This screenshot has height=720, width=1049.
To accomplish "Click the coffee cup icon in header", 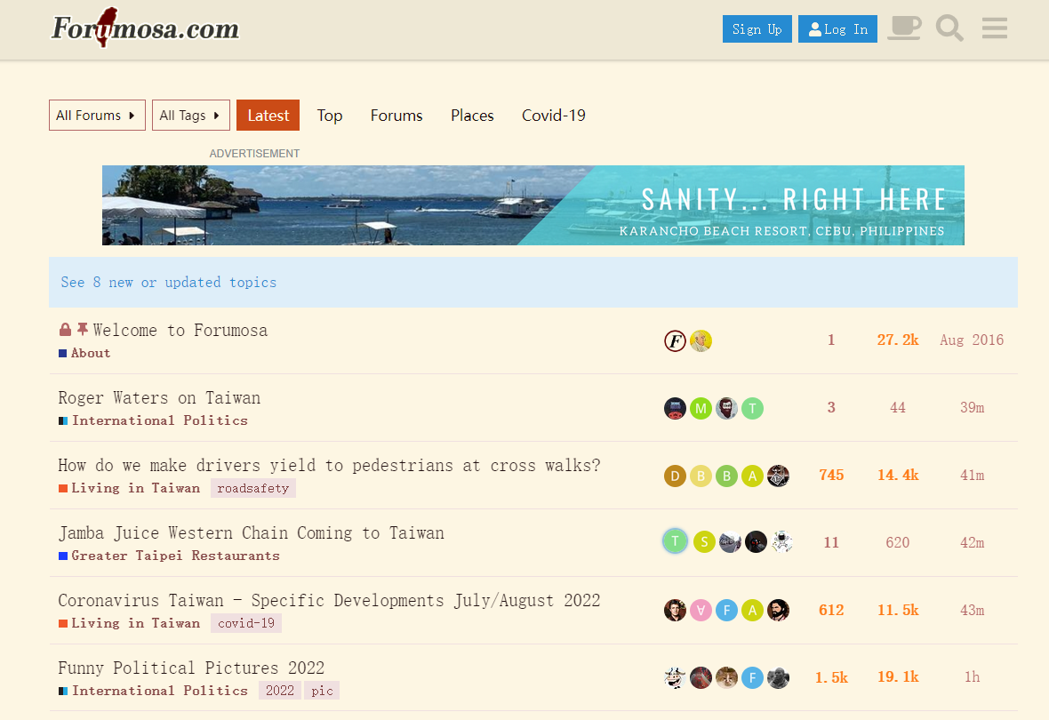I will (904, 28).
